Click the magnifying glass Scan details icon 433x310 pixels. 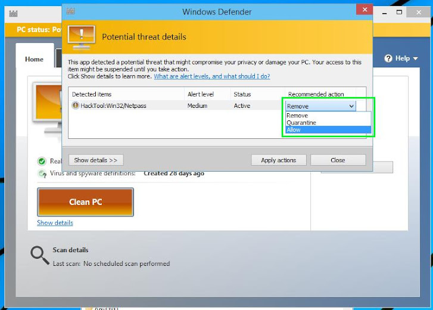[x=40, y=256]
